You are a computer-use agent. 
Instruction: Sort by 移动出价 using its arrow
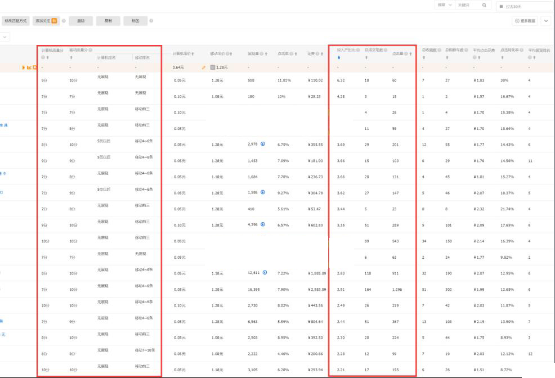point(231,54)
